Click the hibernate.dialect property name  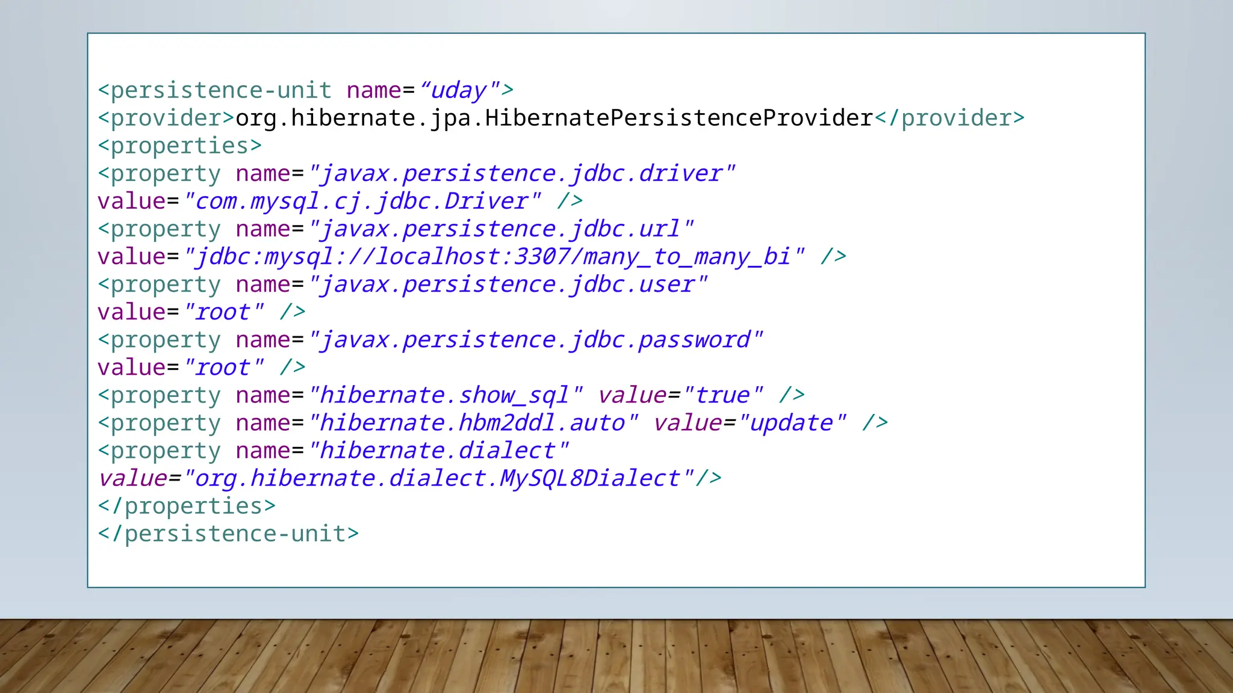438,451
